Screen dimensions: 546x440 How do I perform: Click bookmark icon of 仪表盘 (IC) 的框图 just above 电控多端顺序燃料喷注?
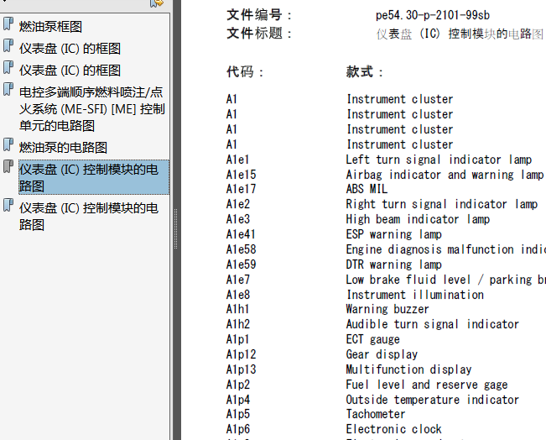(x=8, y=67)
